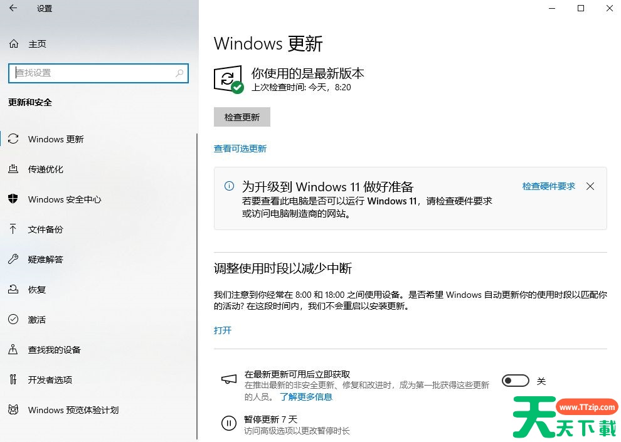Image resolution: width=621 pixels, height=442 pixels.
Task: Click the 开发者选项 tools icon
Action: click(x=13, y=379)
